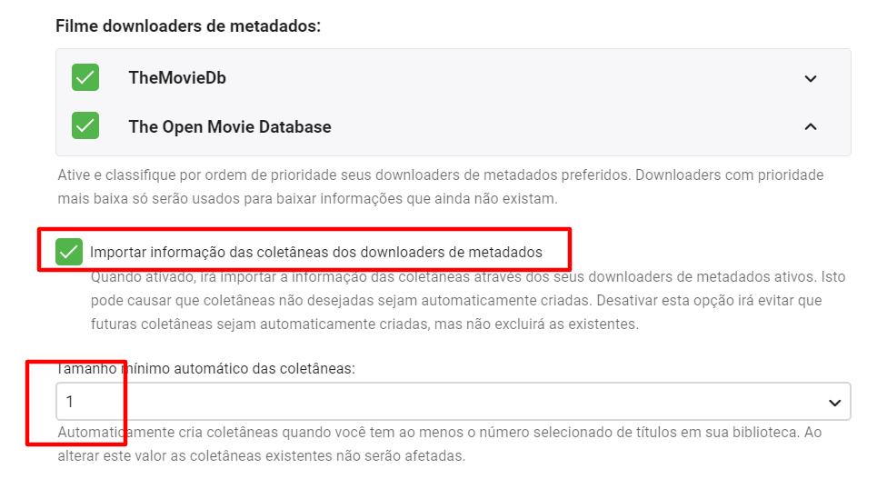This screenshot has height=479, width=887.
Task: Move TheMovieDb down using its chevron
Action: point(811,78)
